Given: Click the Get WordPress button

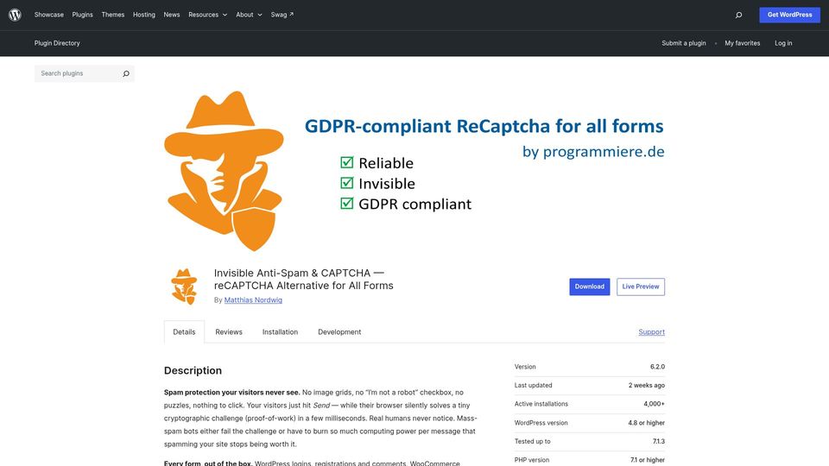Looking at the screenshot, I should click(x=790, y=15).
